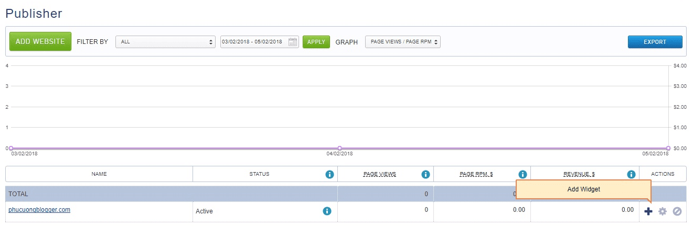Click the Add Widget tooltip

(x=583, y=189)
